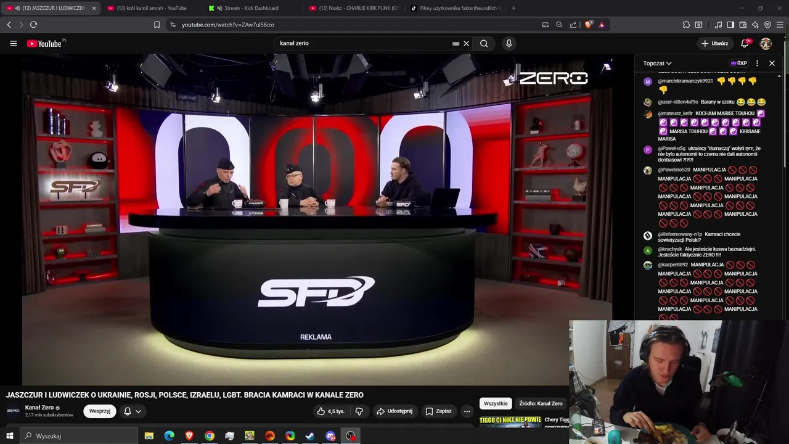Viewport: 789px width, 444px height.
Task: Click the Utwórz create button
Action: coord(714,44)
